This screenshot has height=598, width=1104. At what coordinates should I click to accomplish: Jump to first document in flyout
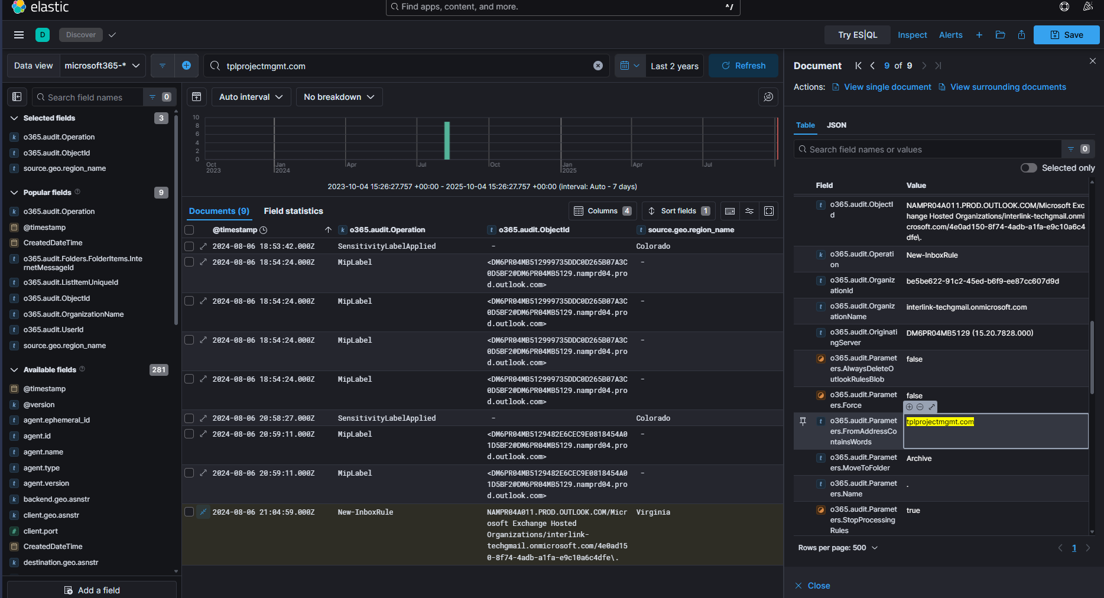coord(858,66)
